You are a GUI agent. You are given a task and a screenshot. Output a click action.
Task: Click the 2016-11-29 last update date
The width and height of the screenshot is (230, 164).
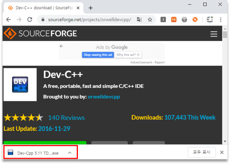54,129
